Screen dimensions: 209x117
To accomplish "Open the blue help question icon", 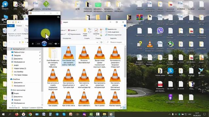I will click(125, 26).
